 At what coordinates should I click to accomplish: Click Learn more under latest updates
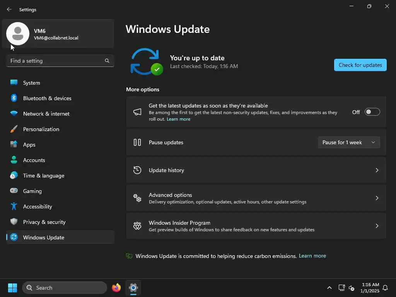click(178, 119)
